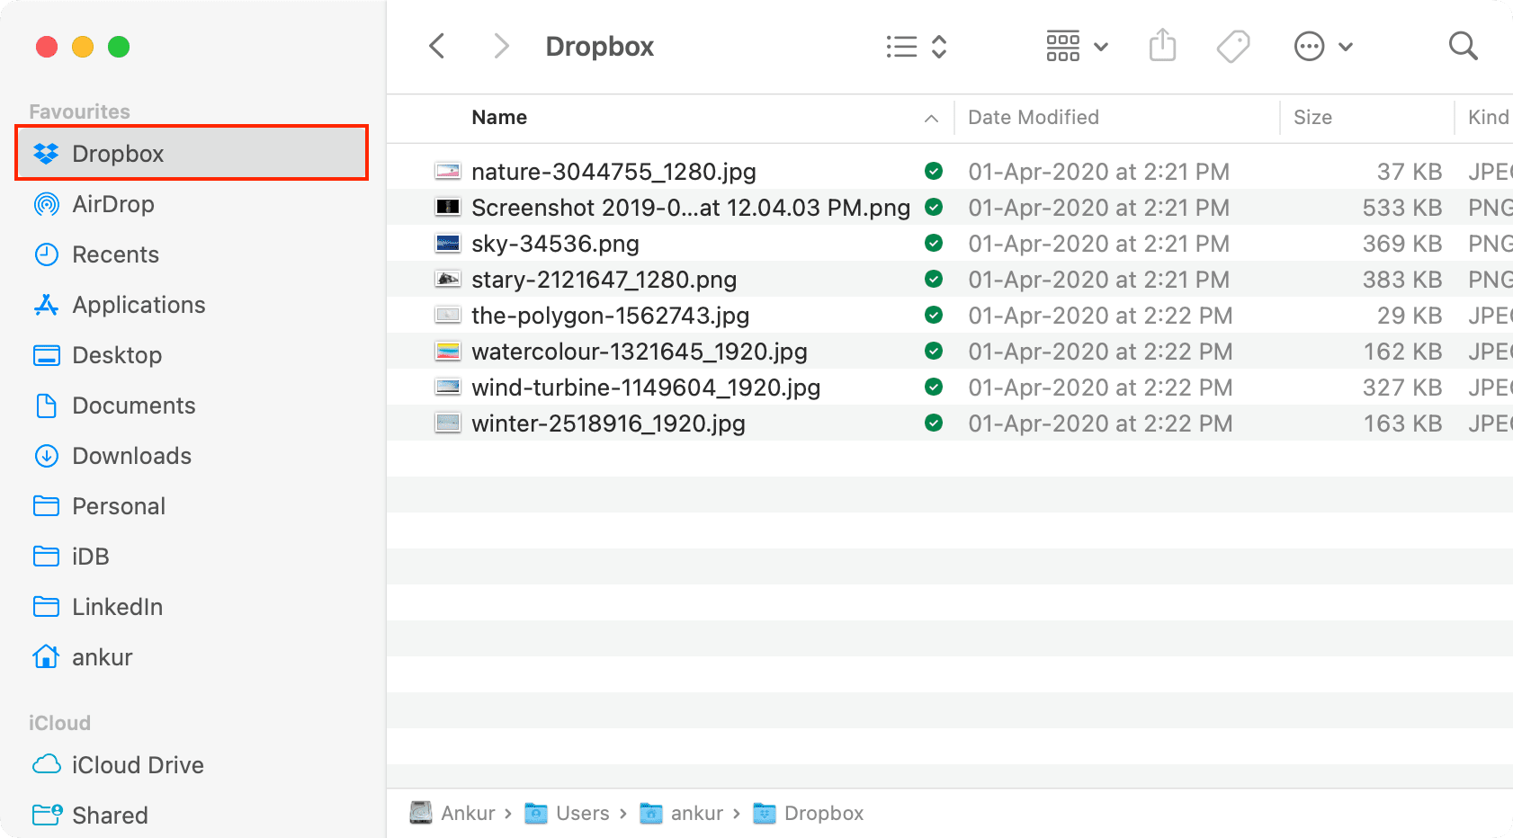Select stary-2121647_1280.png file name
The height and width of the screenshot is (838, 1513).
pos(604,280)
